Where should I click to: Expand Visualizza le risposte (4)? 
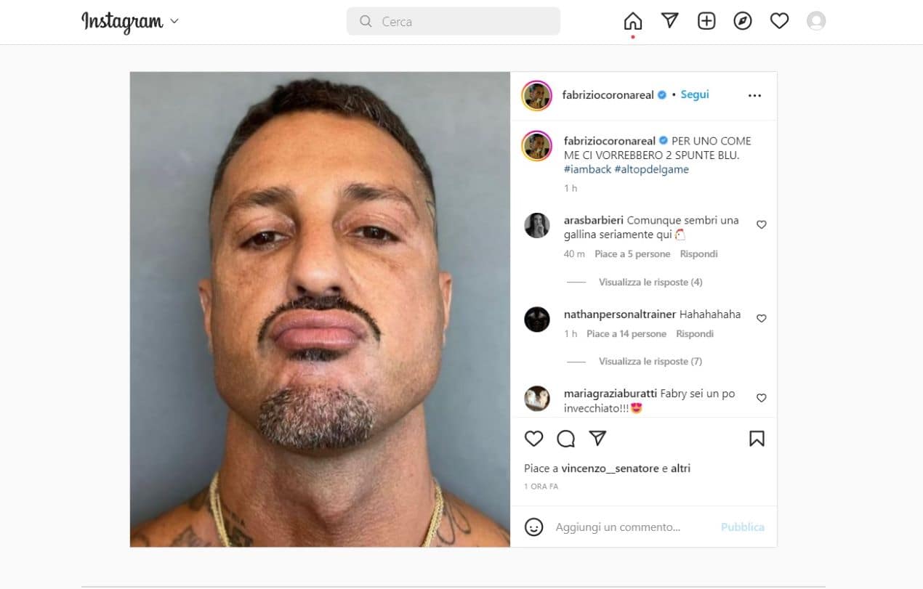650,282
